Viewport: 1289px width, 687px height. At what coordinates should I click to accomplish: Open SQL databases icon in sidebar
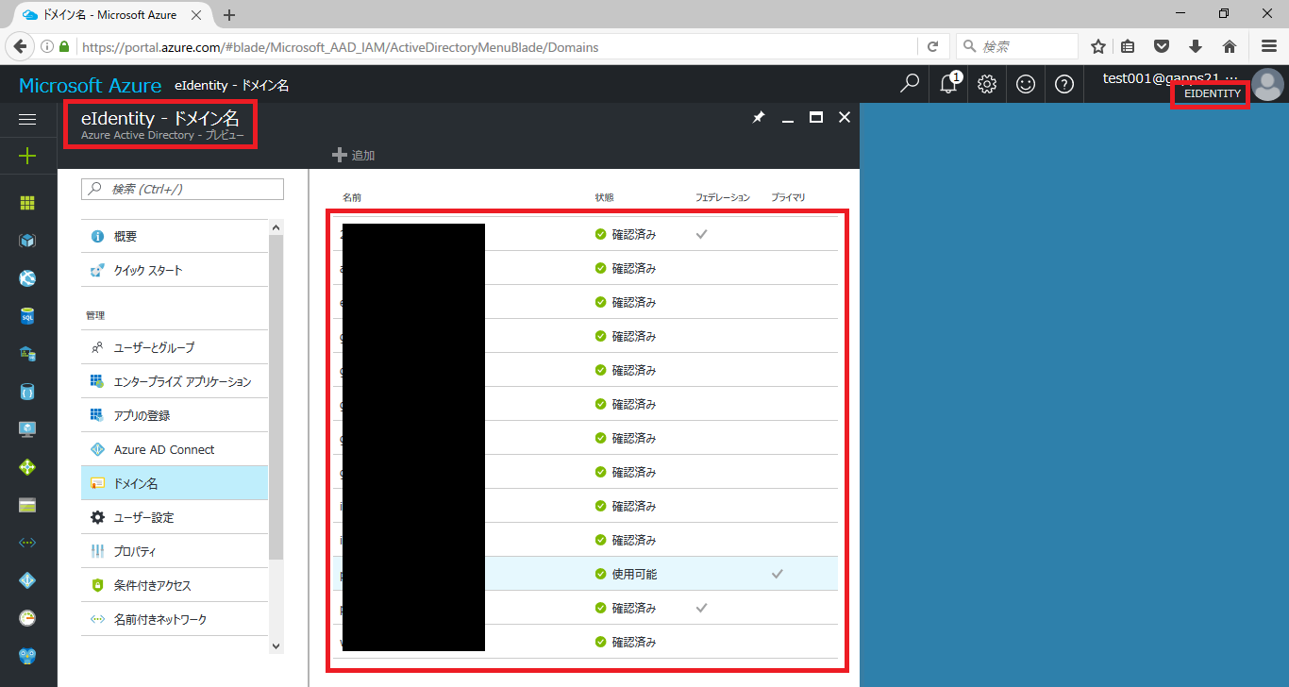pyautogui.click(x=27, y=316)
